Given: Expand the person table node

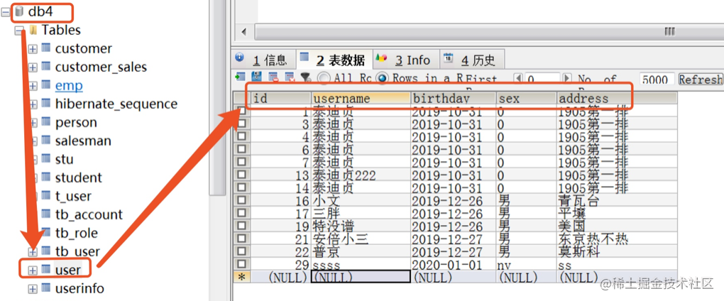Looking at the screenshot, I should click(x=33, y=123).
